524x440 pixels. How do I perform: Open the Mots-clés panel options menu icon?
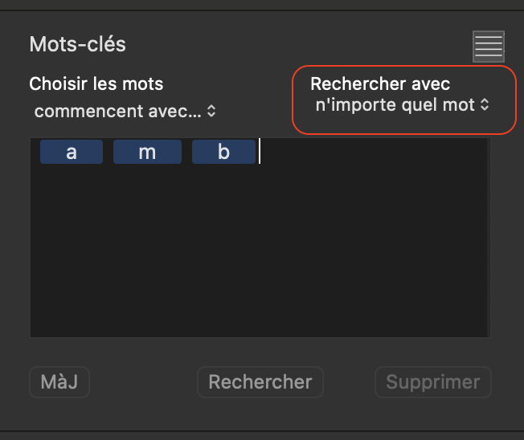point(489,47)
